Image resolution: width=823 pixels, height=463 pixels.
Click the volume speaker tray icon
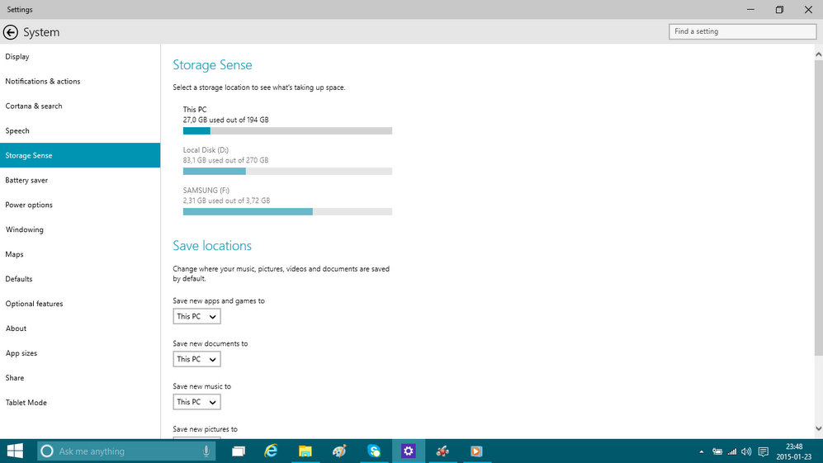[x=746, y=451]
